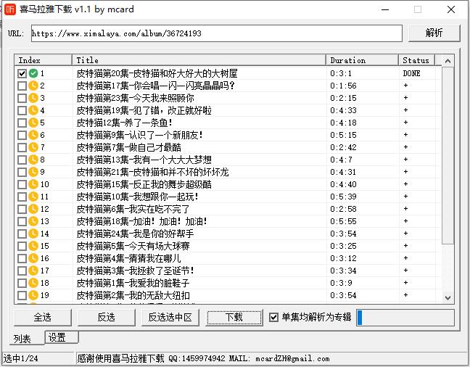Click the clock icon beside index 11
Image resolution: width=470 pixels, height=367 pixels.
[33, 197]
